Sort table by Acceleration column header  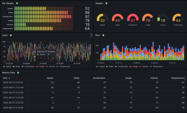99,78
